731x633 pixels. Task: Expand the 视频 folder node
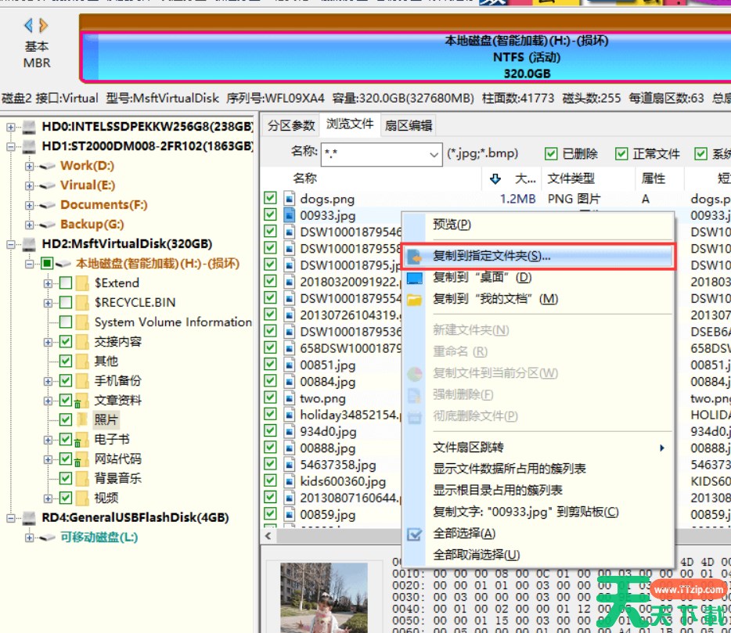[49, 498]
